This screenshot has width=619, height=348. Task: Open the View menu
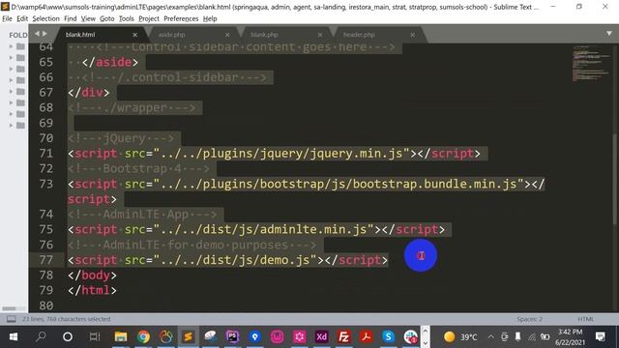pos(88,18)
